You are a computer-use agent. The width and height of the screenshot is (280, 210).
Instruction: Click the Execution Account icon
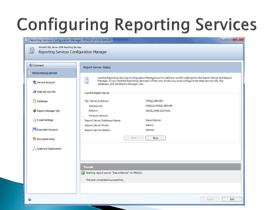(x=34, y=129)
